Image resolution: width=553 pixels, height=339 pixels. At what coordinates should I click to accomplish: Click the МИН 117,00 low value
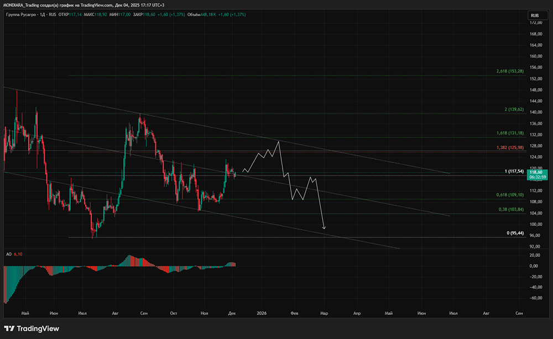(120, 15)
